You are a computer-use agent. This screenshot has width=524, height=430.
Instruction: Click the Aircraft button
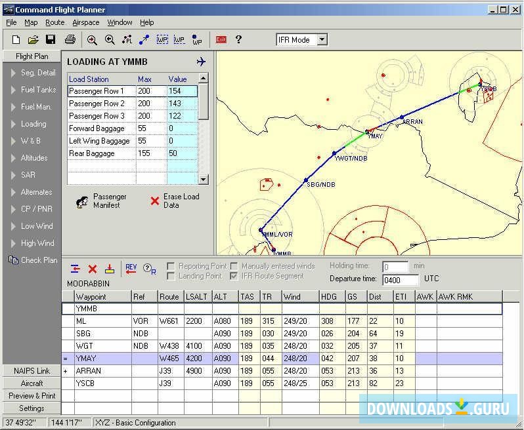(32, 383)
